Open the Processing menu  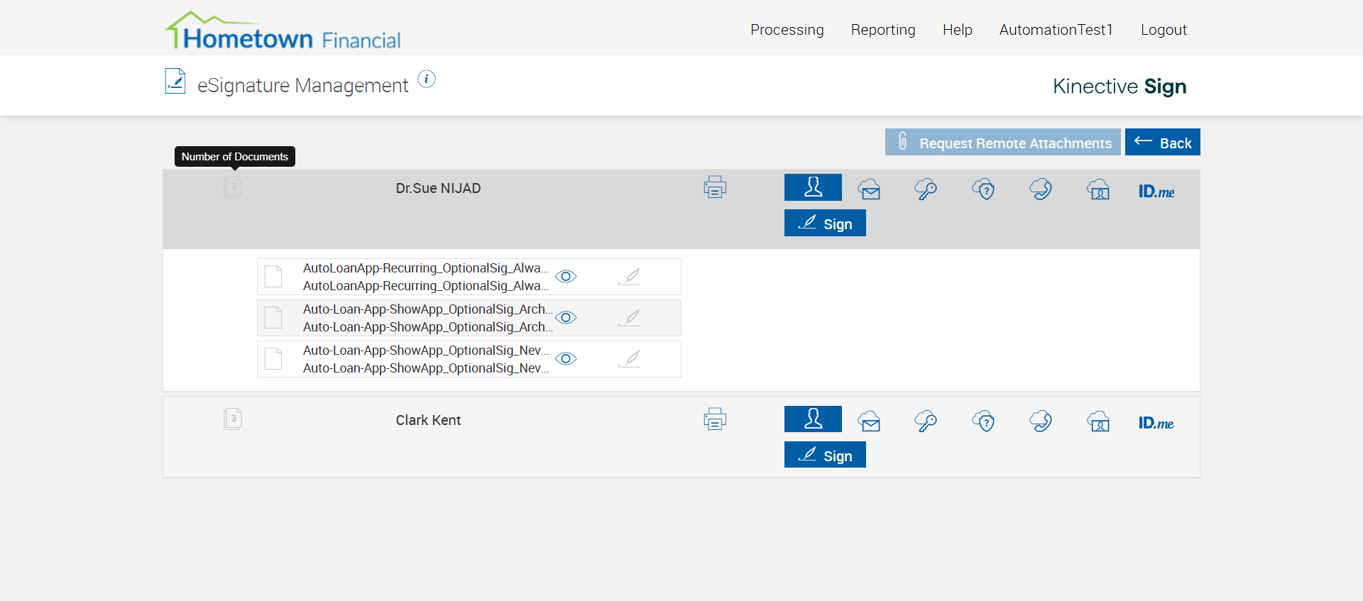[787, 30]
